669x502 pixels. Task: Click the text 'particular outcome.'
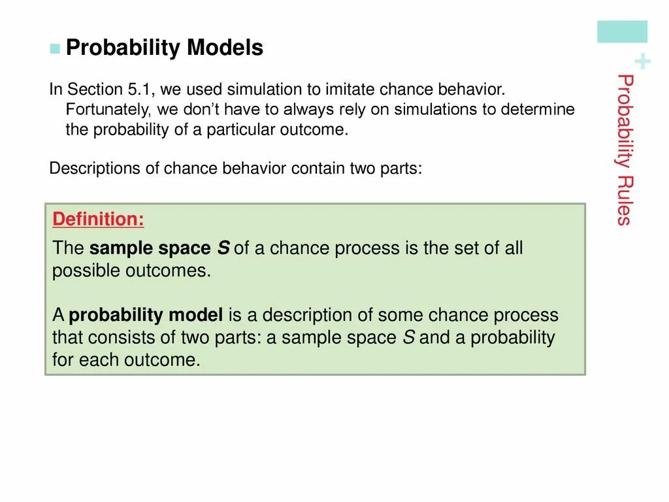click(x=277, y=129)
